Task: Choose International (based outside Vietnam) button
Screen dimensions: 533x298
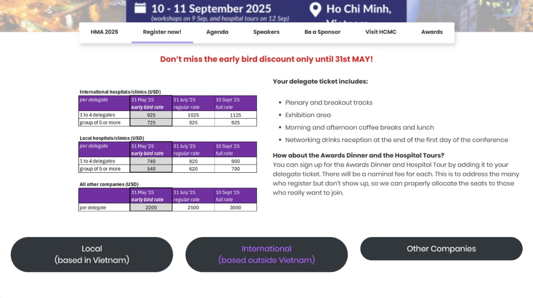Action: 266,255
